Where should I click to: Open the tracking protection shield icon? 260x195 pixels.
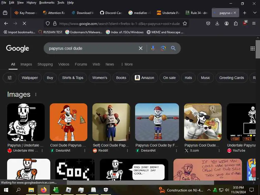click(48, 23)
